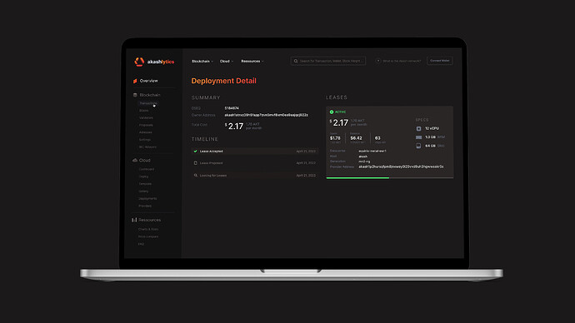The image size is (575, 323).
Task: Open Validators in the sidebar
Action: click(x=146, y=118)
